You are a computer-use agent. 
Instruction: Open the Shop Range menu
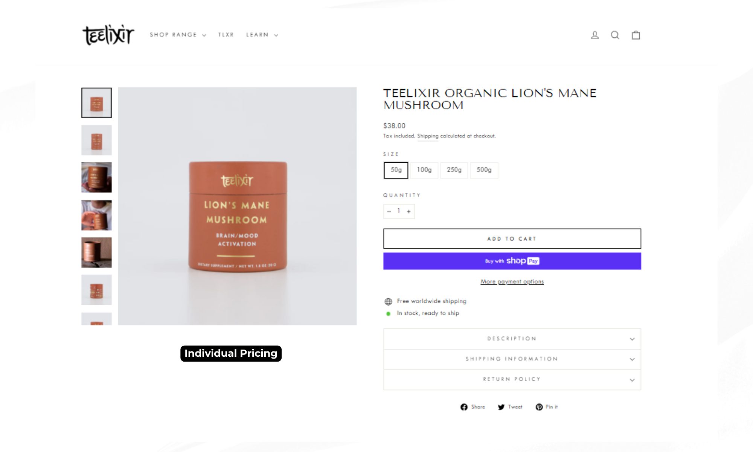tap(178, 35)
